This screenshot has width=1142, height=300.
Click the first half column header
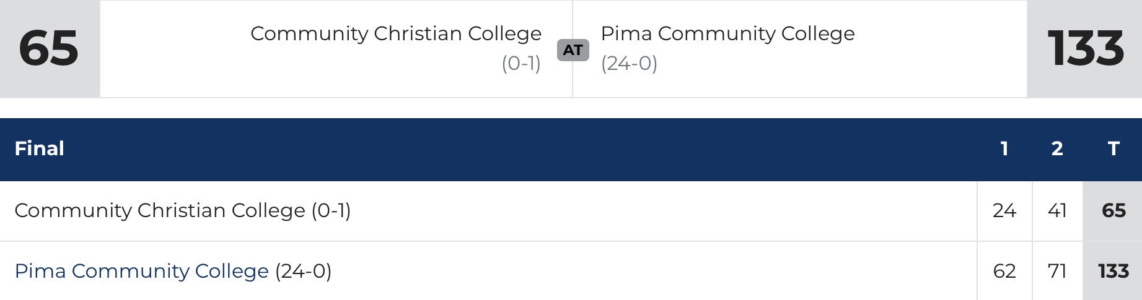point(1004,148)
